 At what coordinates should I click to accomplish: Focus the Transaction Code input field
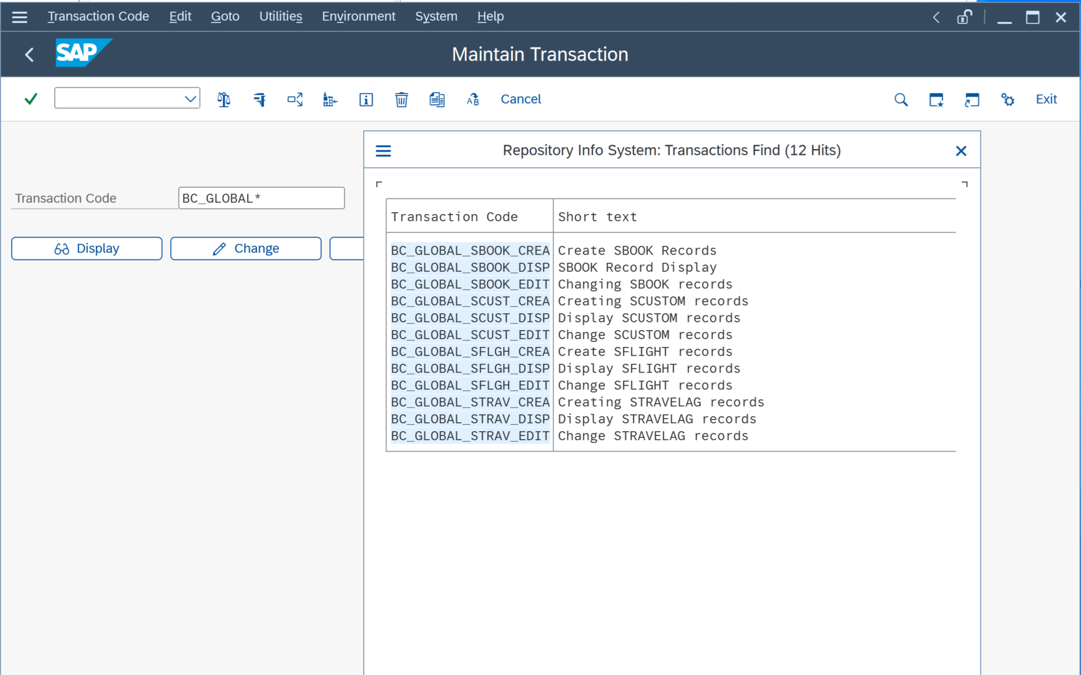tap(262, 198)
